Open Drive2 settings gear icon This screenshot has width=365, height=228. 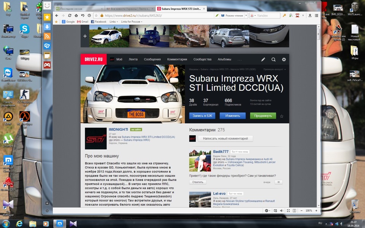point(284,60)
